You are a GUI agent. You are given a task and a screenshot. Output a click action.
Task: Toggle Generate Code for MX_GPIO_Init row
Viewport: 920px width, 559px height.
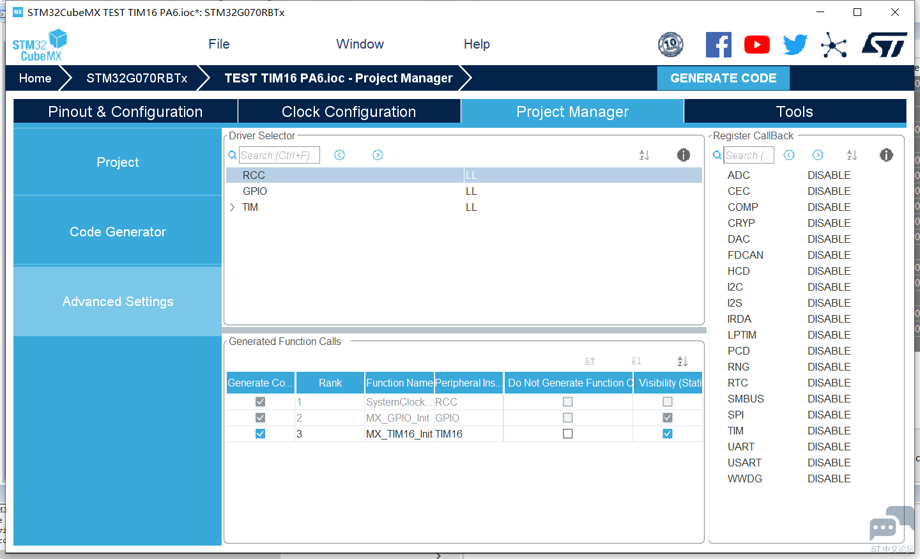pos(260,418)
